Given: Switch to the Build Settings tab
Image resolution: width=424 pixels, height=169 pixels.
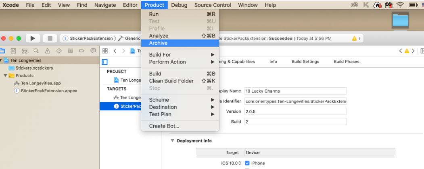Looking at the screenshot, I should pyautogui.click(x=305, y=62).
